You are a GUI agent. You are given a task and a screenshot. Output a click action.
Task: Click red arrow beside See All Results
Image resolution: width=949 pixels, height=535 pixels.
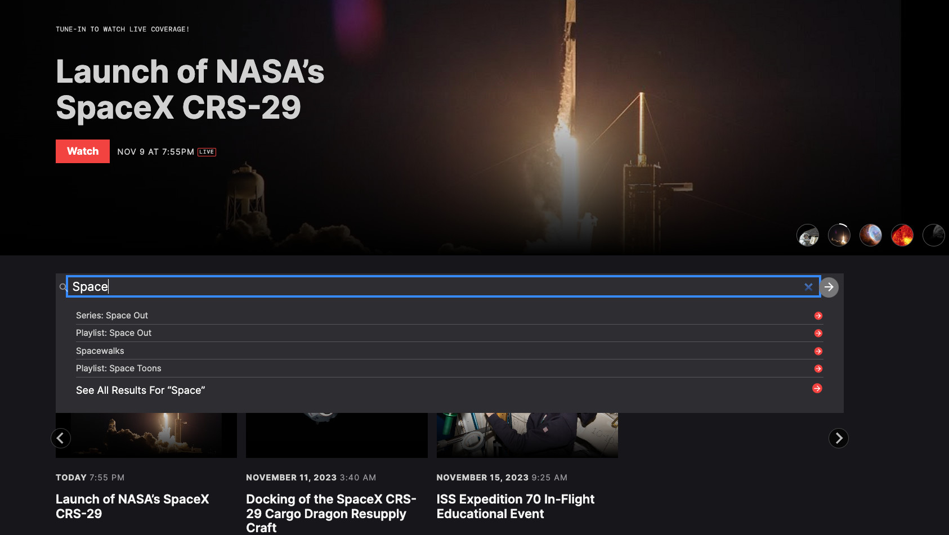817,389
